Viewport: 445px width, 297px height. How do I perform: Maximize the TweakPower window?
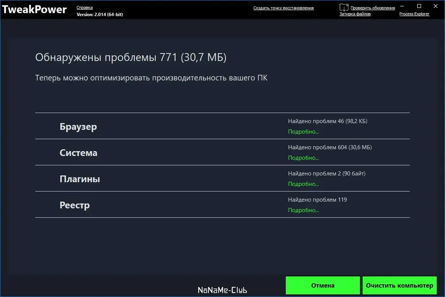[x=419, y=6]
